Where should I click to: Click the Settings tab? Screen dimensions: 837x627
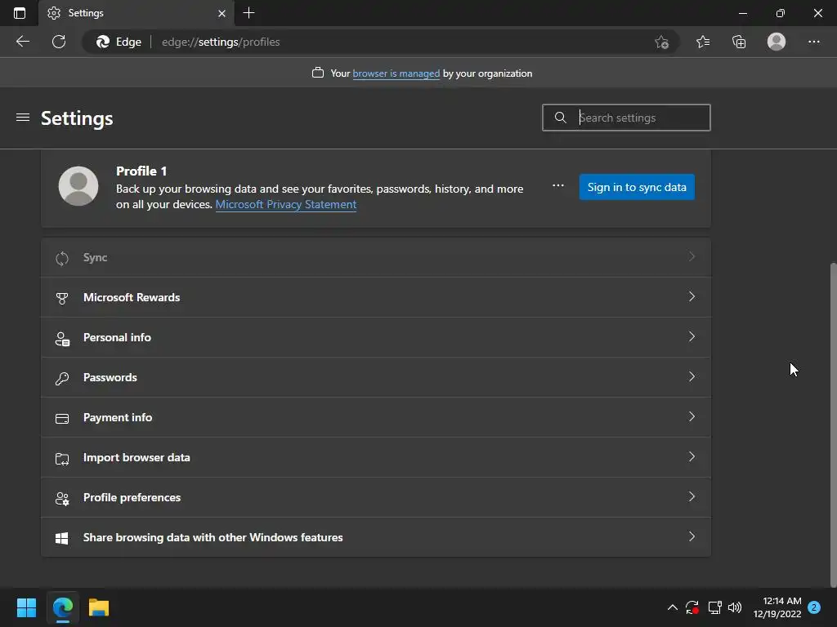point(137,13)
